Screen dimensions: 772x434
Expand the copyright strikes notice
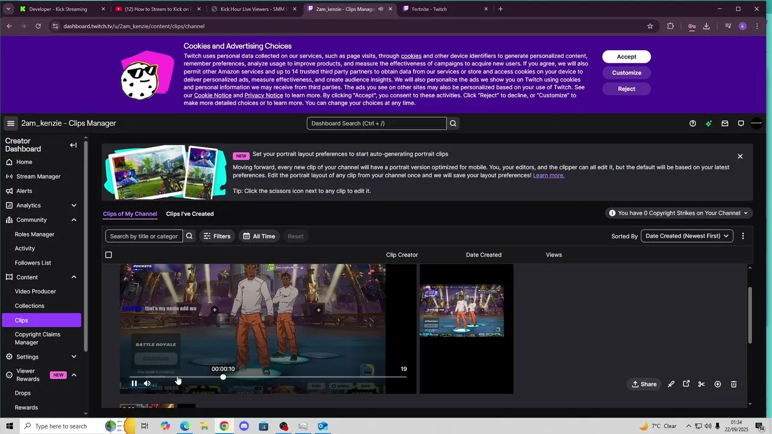[x=679, y=213]
